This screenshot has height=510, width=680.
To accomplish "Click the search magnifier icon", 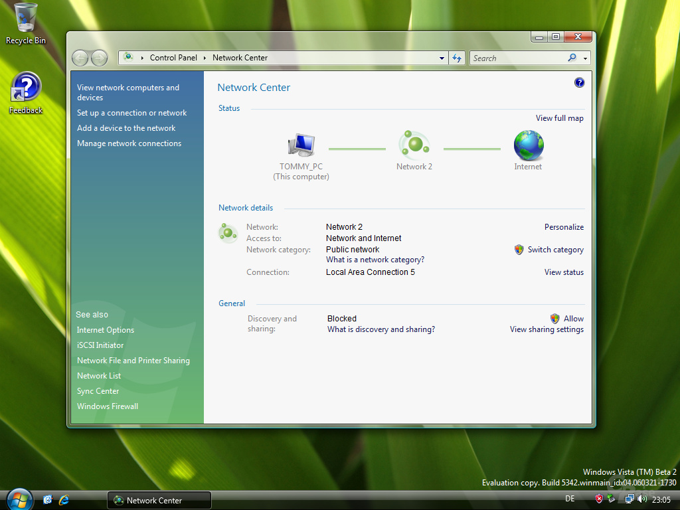I will pos(572,58).
